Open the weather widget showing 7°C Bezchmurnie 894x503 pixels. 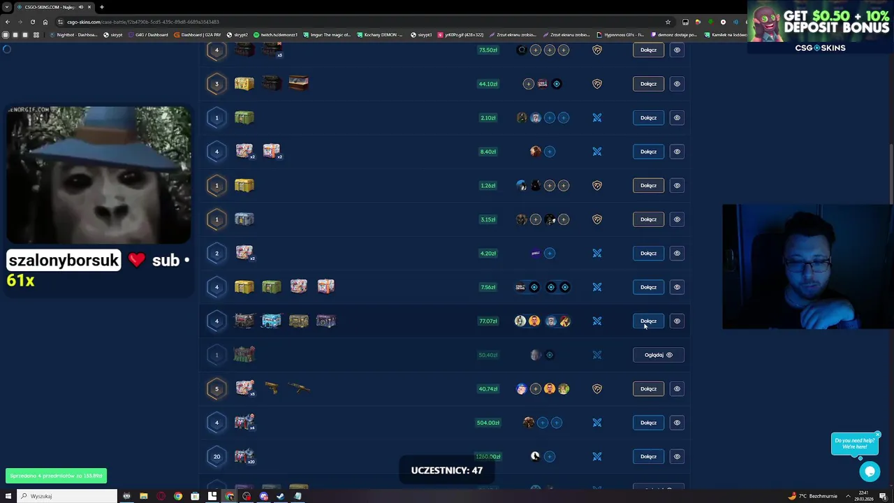pyautogui.click(x=812, y=496)
